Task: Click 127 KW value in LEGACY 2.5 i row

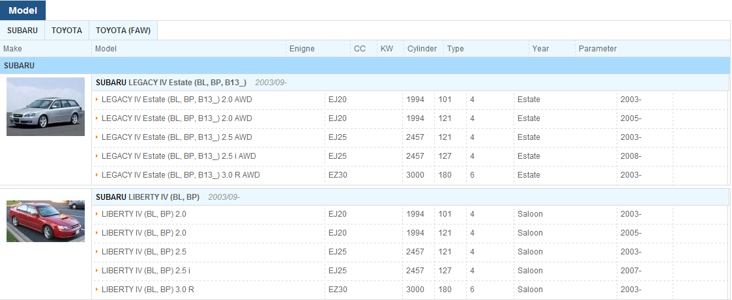Action: tap(445, 156)
